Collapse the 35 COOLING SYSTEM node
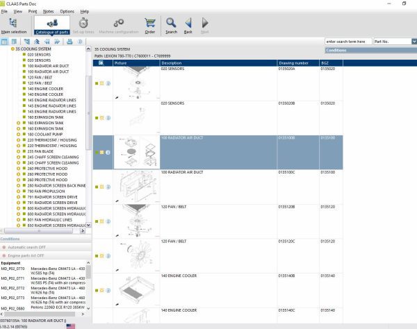417x329 pixels. click(x=13, y=49)
